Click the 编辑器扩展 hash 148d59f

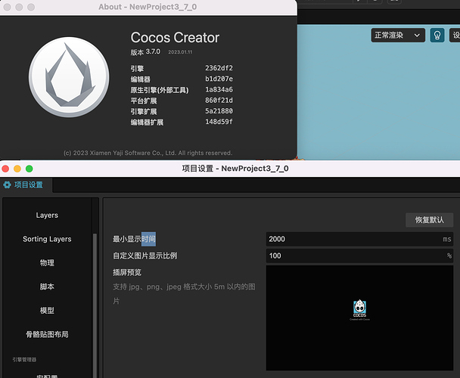[219, 122]
